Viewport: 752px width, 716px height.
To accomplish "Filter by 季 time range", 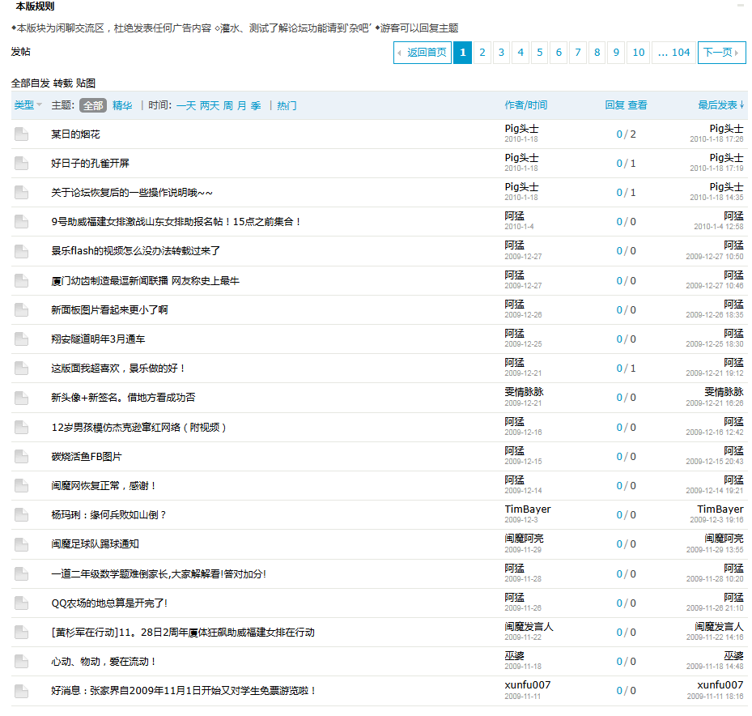I will pos(256,105).
